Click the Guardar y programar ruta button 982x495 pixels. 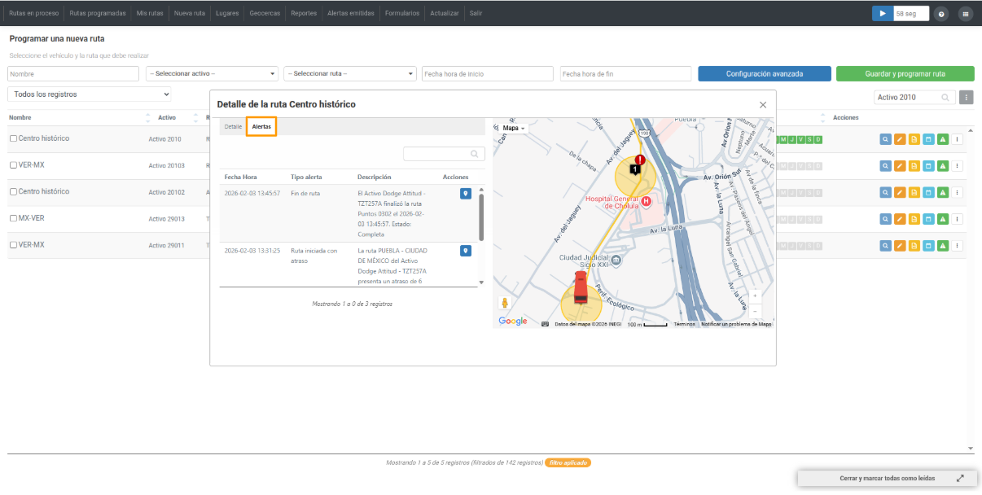coord(905,74)
